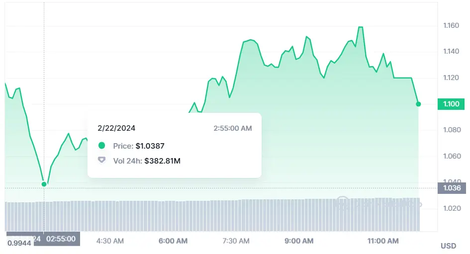Click the $1.0387 price value in tooltip
Image resolution: width=470 pixels, height=254 pixels.
(x=150, y=146)
